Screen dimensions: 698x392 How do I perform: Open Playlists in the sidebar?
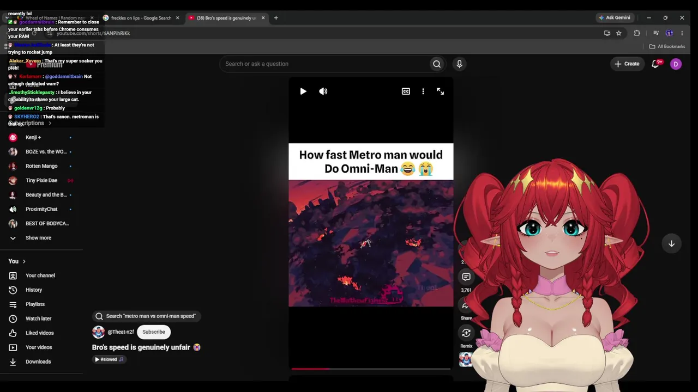(35, 304)
